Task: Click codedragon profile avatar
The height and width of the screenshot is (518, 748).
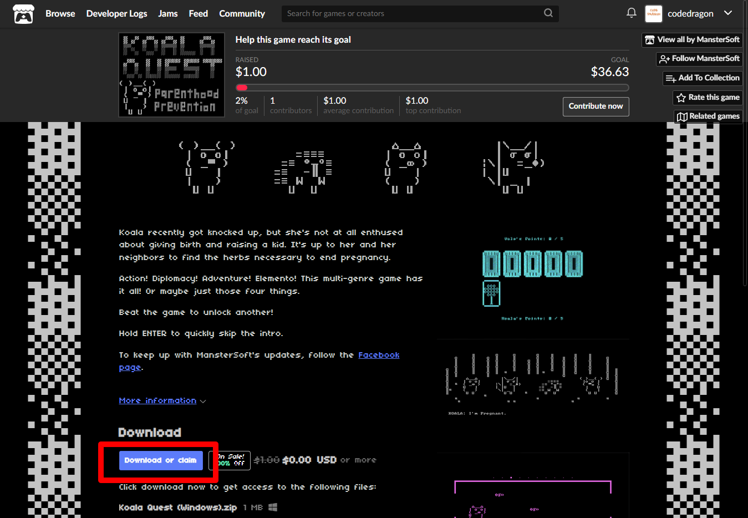Action: 654,14
